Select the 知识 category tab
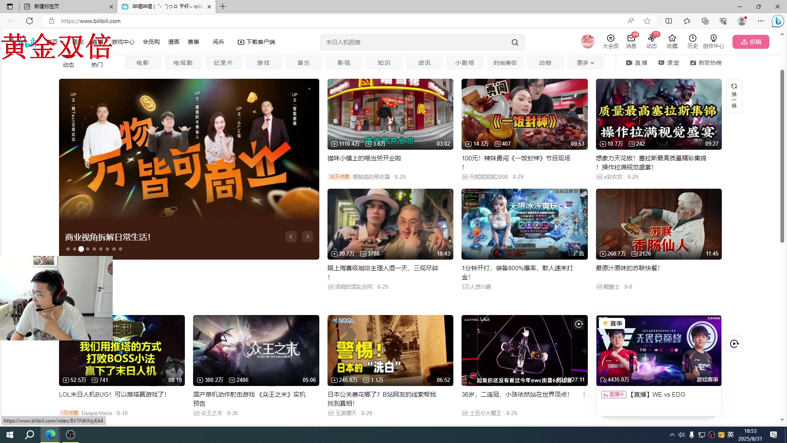The width and height of the screenshot is (787, 443). [x=384, y=63]
